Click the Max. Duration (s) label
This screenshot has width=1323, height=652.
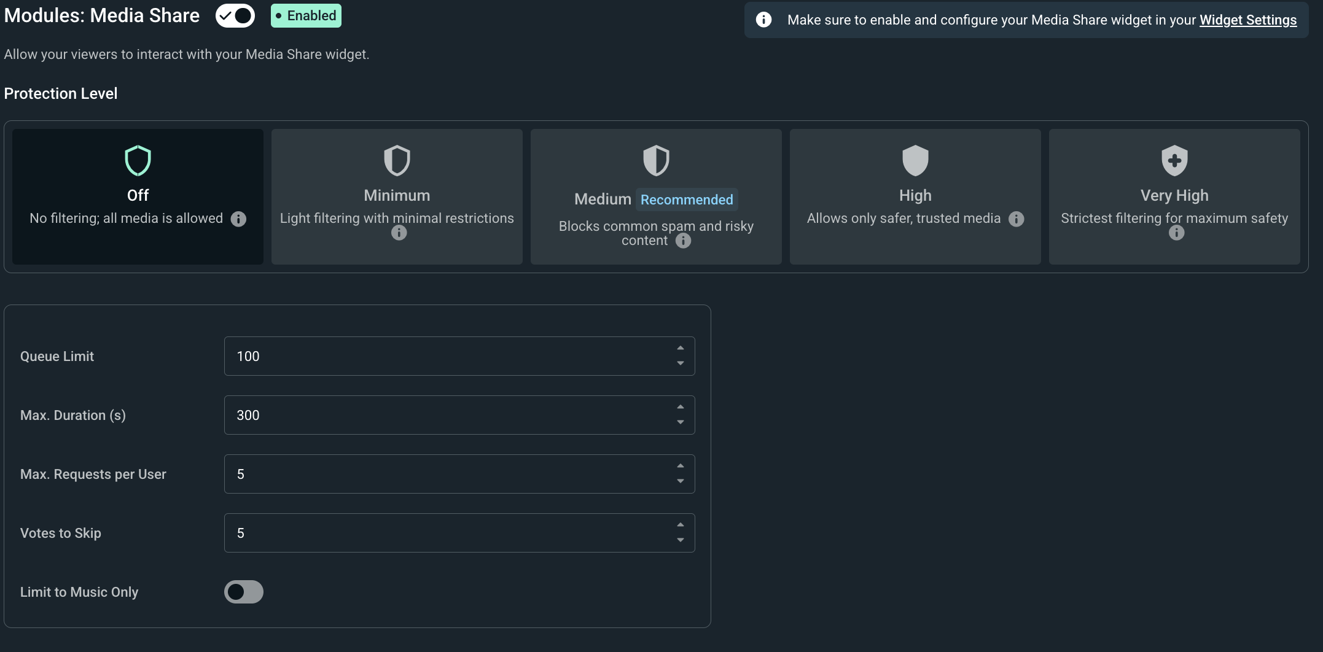coord(73,415)
